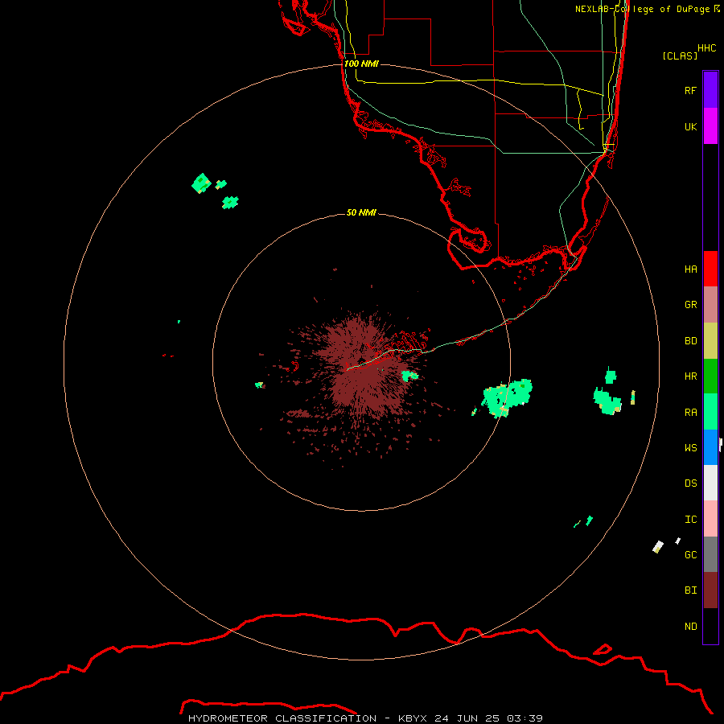Click the GC legend label
Image resolution: width=724 pixels, height=724 pixels.
tap(690, 554)
